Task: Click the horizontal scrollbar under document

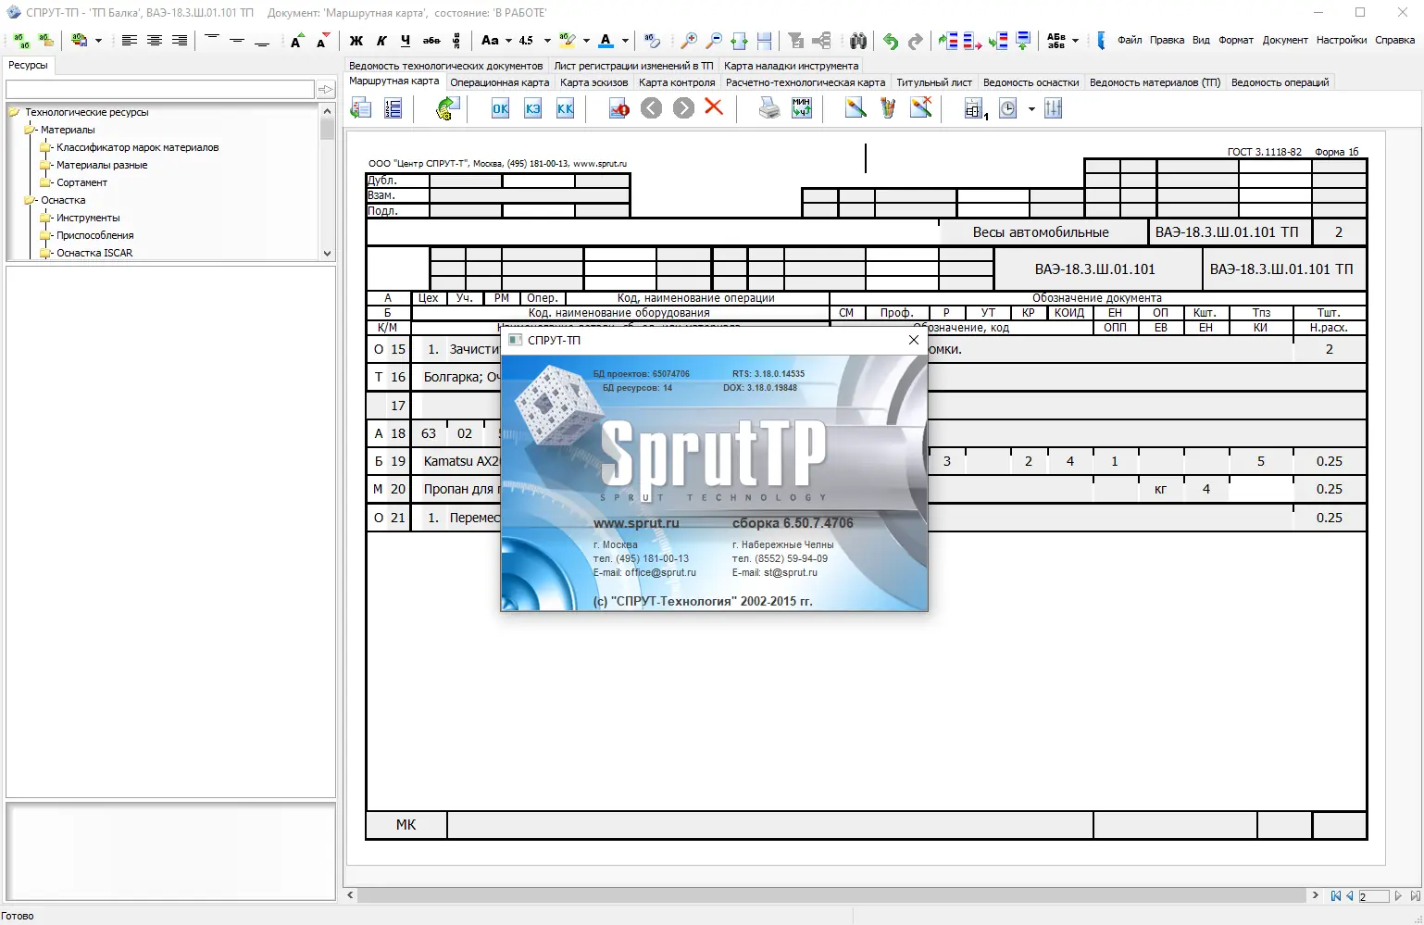Action: point(833,895)
